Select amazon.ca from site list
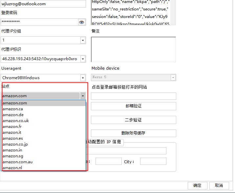This screenshot has width=235, height=193. (x=43, y=109)
